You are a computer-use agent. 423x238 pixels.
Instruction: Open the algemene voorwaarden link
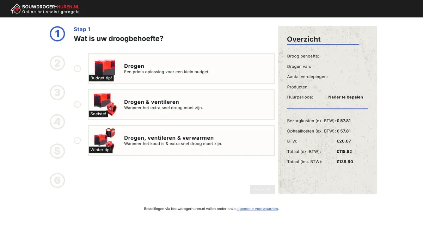tap(257, 209)
